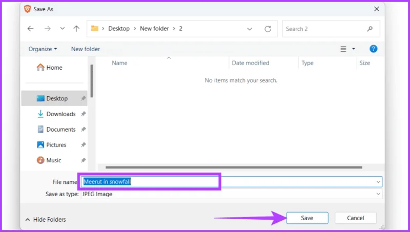The width and height of the screenshot is (410, 232).
Task: Open the Save as type combo box
Action: coord(232,194)
